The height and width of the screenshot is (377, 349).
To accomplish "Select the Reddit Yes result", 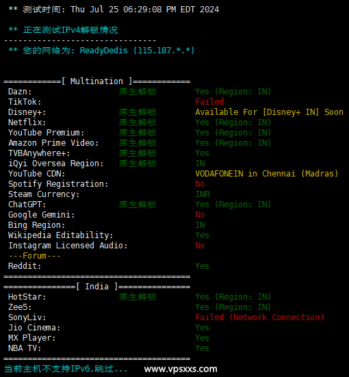I will coord(202,266).
